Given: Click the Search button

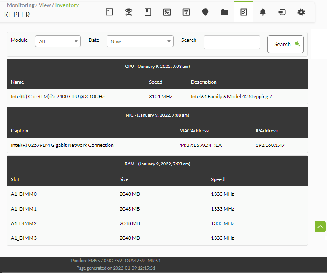Looking at the screenshot, I should click(285, 44).
